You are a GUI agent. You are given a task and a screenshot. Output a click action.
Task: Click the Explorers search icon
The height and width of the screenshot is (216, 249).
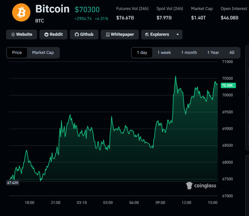point(147,35)
